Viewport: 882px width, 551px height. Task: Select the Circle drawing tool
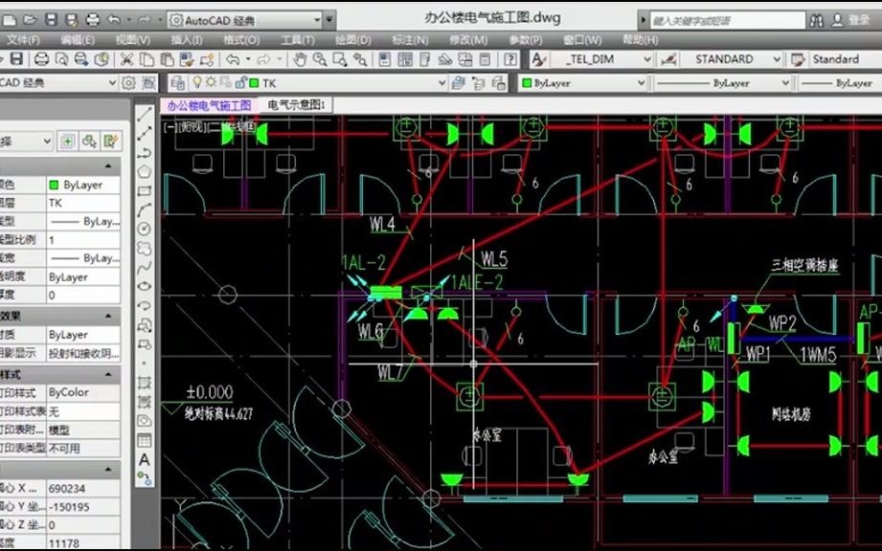coord(144,229)
